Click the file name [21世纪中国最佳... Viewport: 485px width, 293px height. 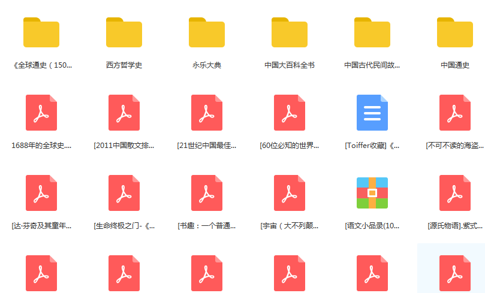(207, 146)
